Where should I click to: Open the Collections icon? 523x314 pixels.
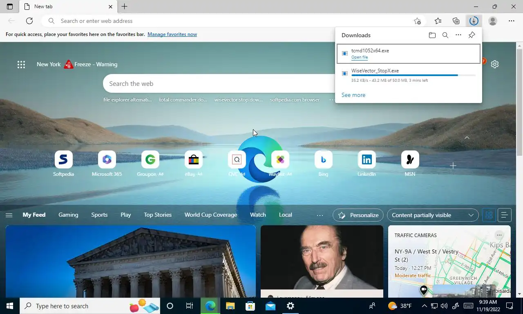tap(456, 21)
